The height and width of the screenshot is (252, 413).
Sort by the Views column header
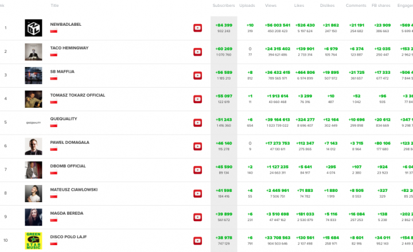point(271,5)
